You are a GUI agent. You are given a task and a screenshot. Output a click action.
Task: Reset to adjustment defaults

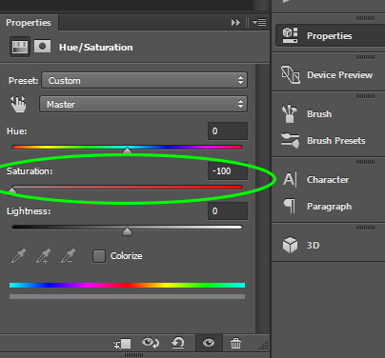(x=178, y=343)
